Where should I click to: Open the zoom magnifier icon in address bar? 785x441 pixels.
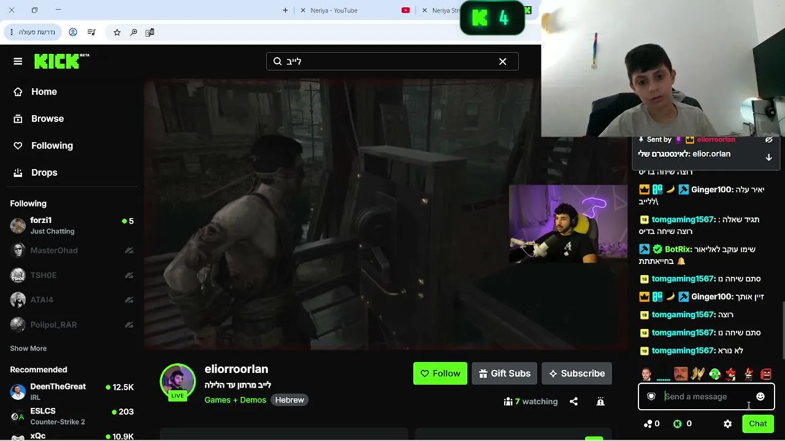(134, 32)
